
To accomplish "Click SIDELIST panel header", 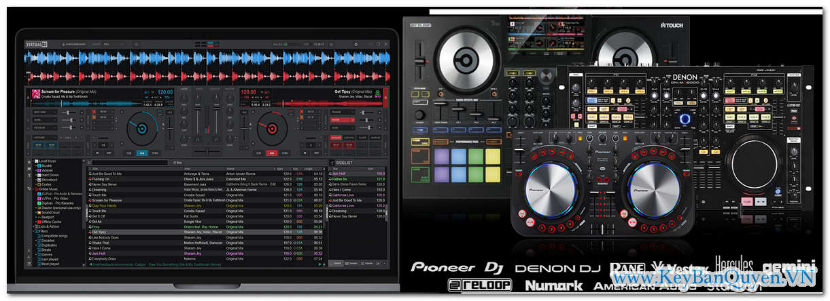I will coord(357,163).
